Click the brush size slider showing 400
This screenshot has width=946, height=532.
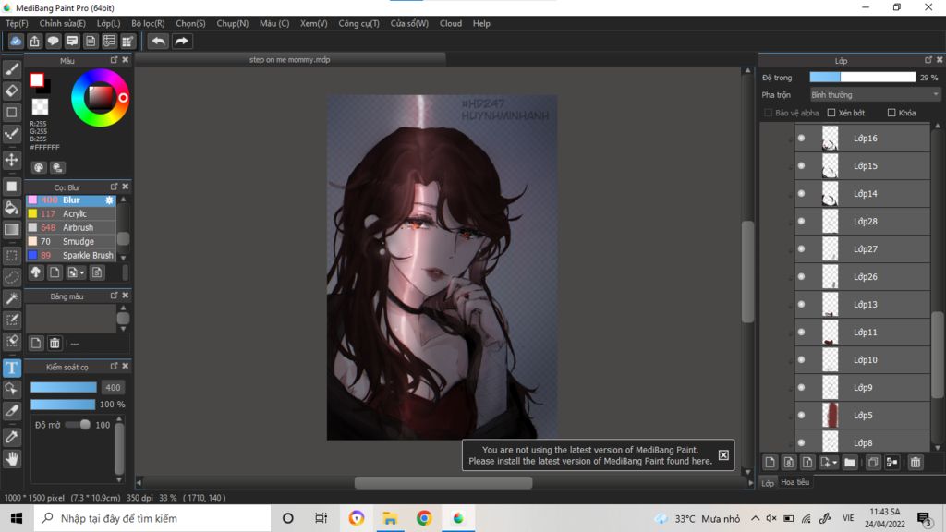[64, 387]
